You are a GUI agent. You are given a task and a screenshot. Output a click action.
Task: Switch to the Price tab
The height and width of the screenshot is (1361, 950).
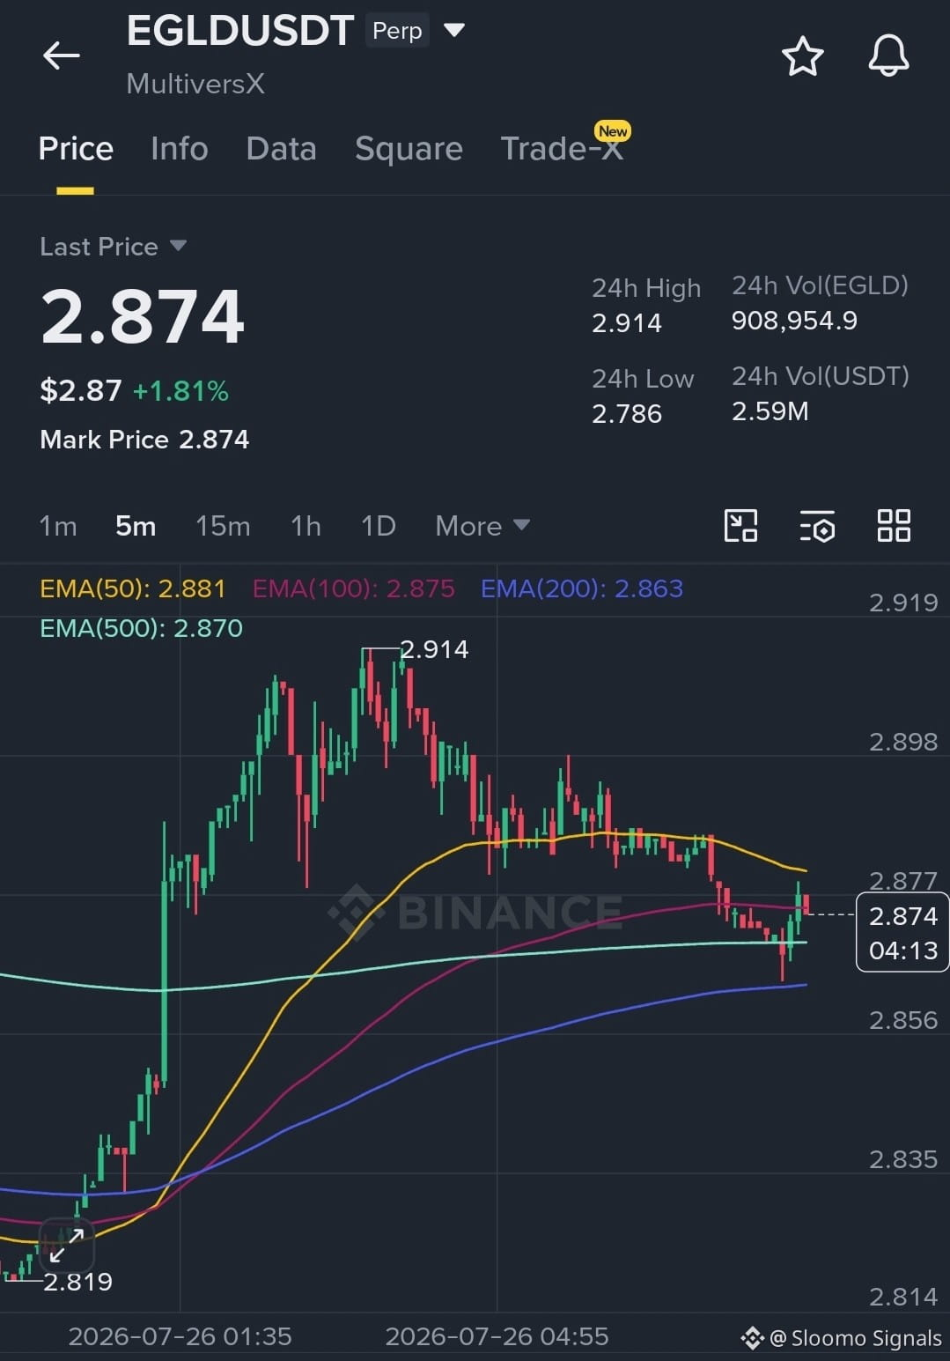point(76,149)
